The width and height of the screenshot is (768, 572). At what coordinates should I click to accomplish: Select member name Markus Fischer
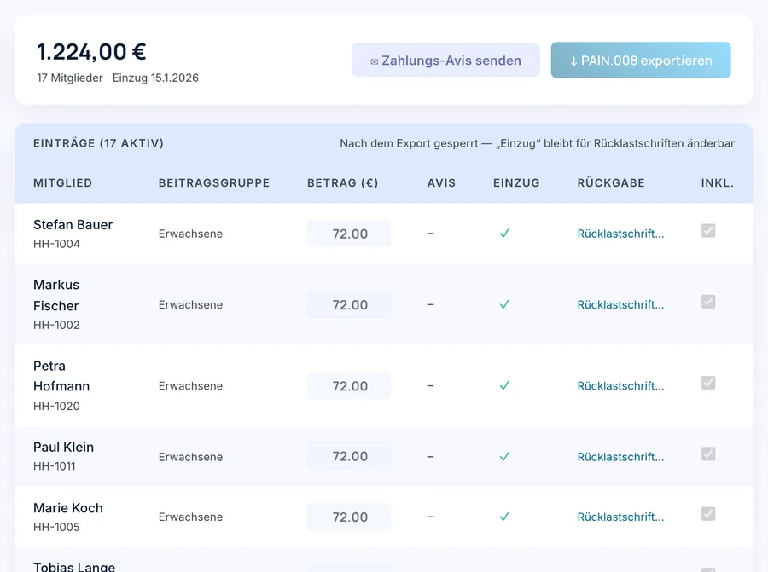click(56, 295)
